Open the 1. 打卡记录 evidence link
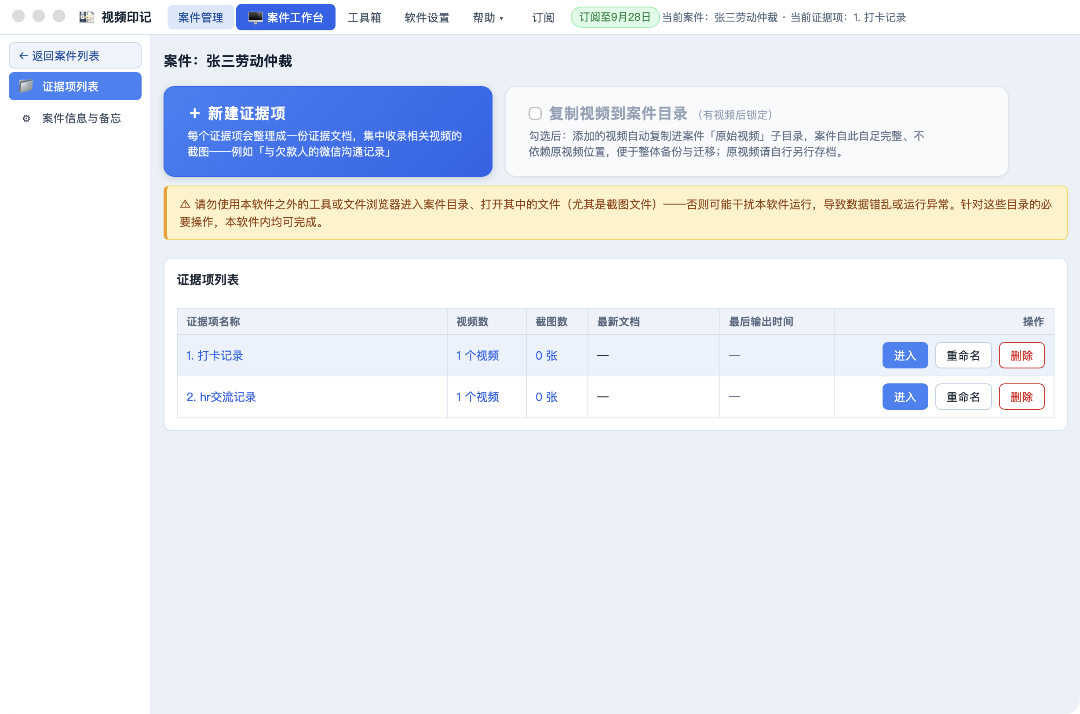This screenshot has width=1080, height=714. click(x=215, y=356)
